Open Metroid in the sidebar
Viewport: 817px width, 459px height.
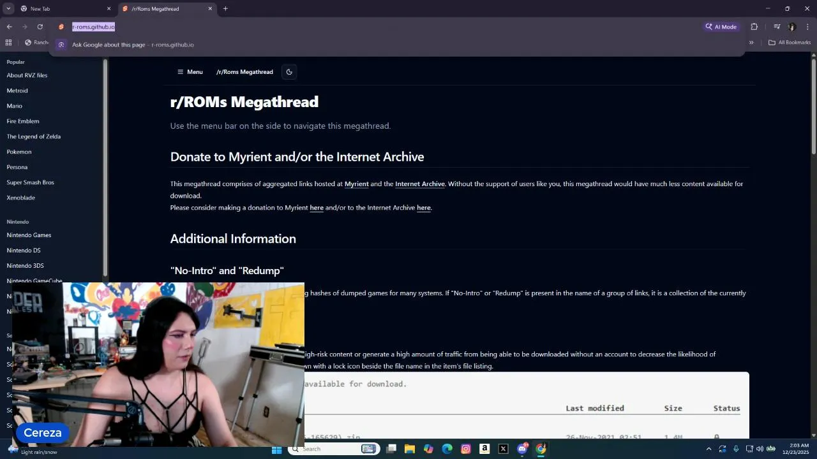(17, 91)
